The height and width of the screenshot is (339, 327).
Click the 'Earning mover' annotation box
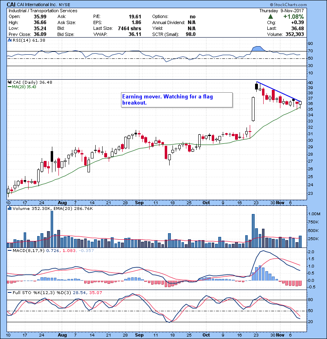point(177,100)
